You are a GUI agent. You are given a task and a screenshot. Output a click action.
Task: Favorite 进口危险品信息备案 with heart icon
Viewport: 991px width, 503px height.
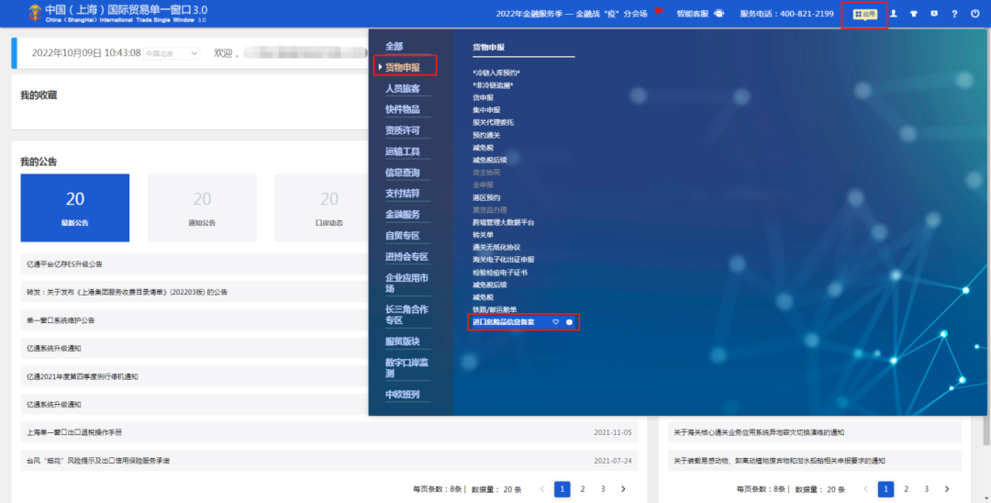[x=555, y=322]
